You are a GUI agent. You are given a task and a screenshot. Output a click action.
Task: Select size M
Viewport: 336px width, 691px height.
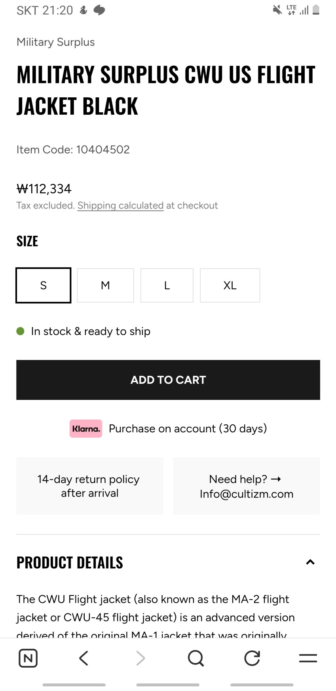105,285
